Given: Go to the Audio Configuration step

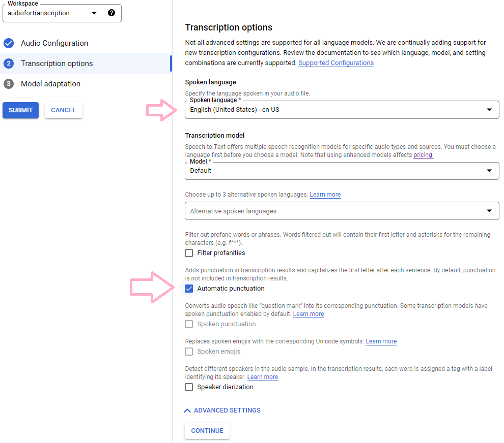Looking at the screenshot, I should tap(54, 43).
